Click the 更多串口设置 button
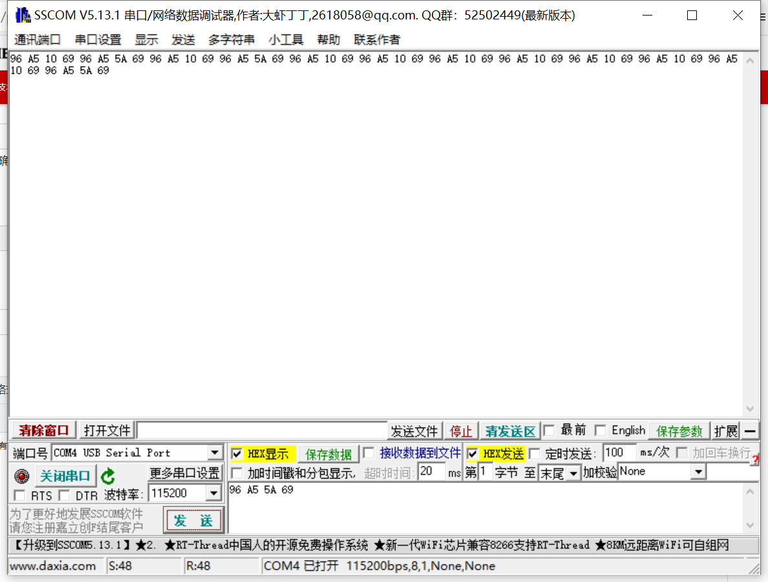Screen dimensions: 768x582 click(185, 473)
